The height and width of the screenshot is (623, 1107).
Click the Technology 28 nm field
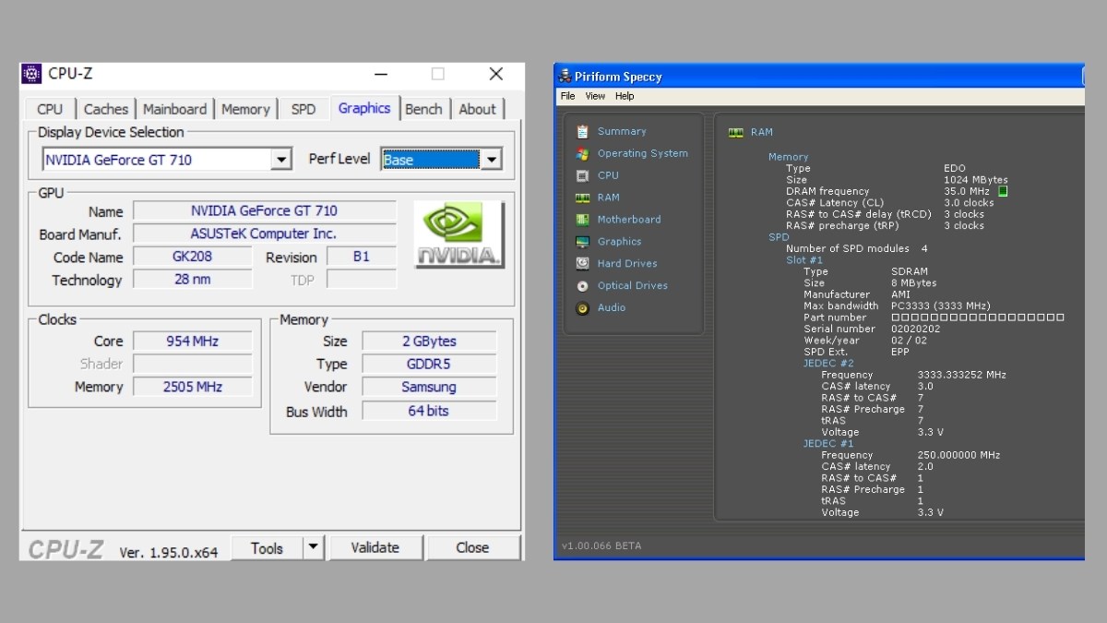click(193, 279)
